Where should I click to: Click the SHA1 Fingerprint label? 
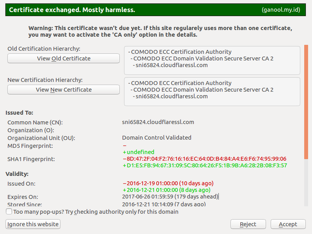(31, 159)
